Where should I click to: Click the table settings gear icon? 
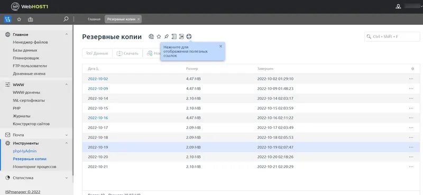pyautogui.click(x=412, y=69)
